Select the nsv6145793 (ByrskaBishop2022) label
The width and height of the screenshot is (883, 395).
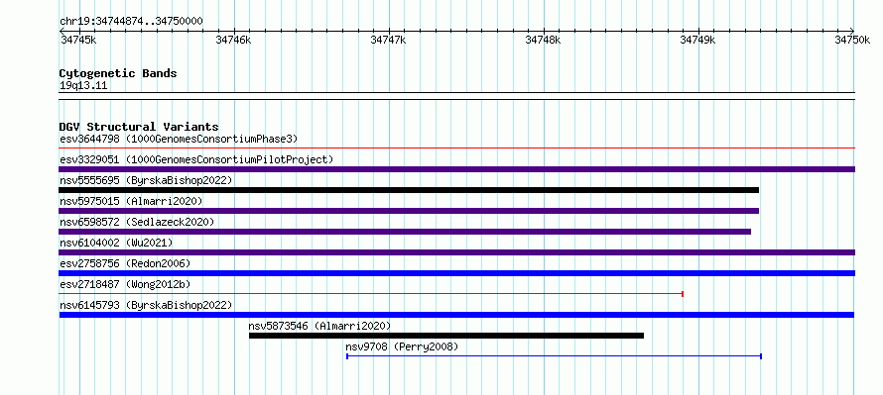point(146,305)
